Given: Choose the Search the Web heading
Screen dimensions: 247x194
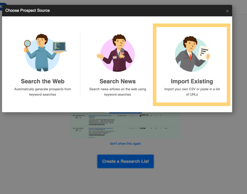Looking at the screenshot, I should point(43,81).
